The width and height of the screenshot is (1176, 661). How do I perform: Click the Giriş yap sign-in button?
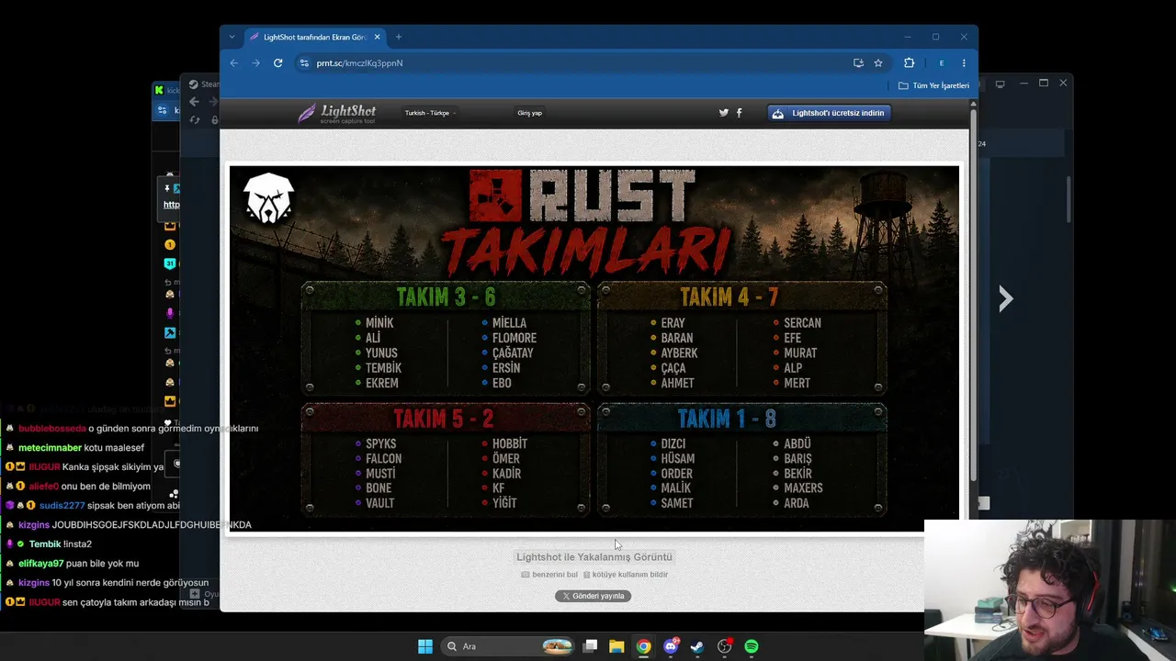coord(529,113)
